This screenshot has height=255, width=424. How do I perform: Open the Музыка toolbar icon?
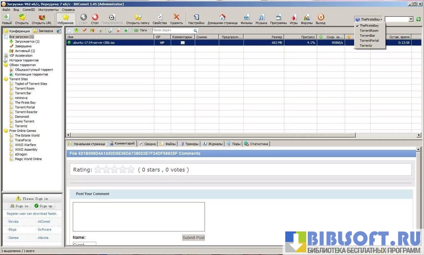coord(261,18)
